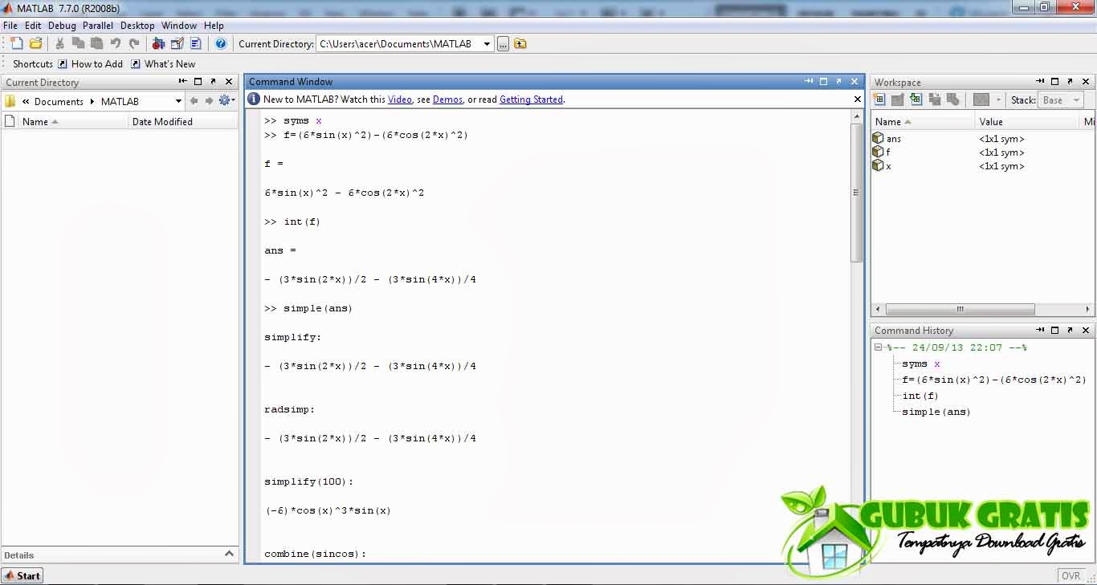Open the Debug menu

pyautogui.click(x=61, y=25)
